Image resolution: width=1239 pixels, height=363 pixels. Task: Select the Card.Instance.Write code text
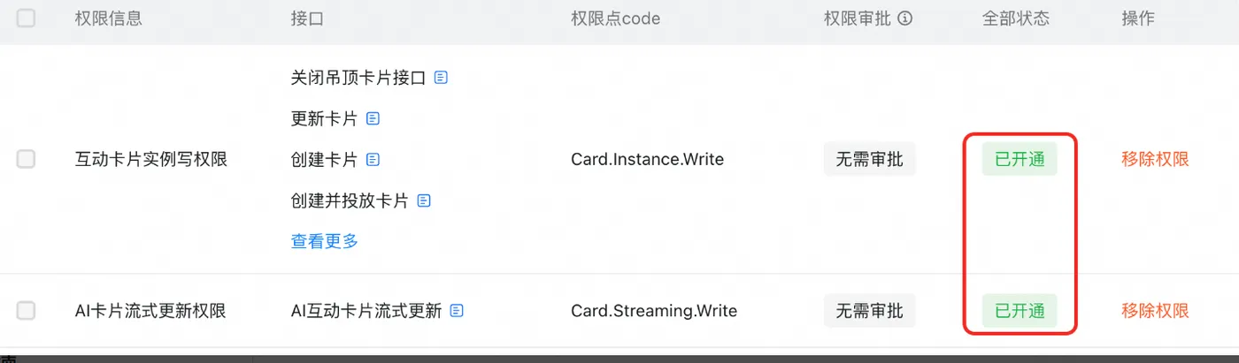(x=647, y=160)
